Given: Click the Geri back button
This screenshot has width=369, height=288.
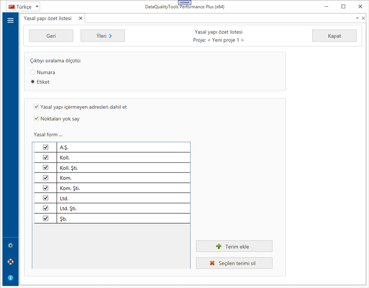Looking at the screenshot, I should click(x=51, y=36).
